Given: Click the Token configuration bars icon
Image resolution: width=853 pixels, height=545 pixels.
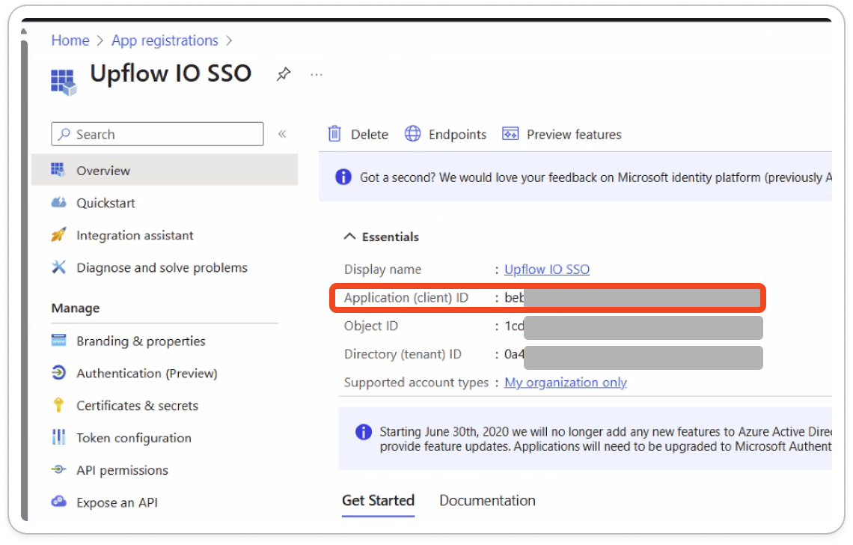Looking at the screenshot, I should pos(58,437).
